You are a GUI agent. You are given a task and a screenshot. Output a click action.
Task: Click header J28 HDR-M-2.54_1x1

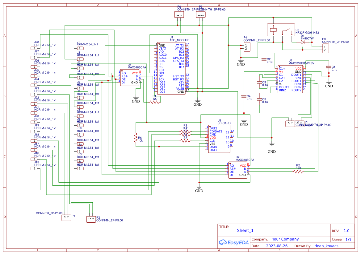point(34,48)
